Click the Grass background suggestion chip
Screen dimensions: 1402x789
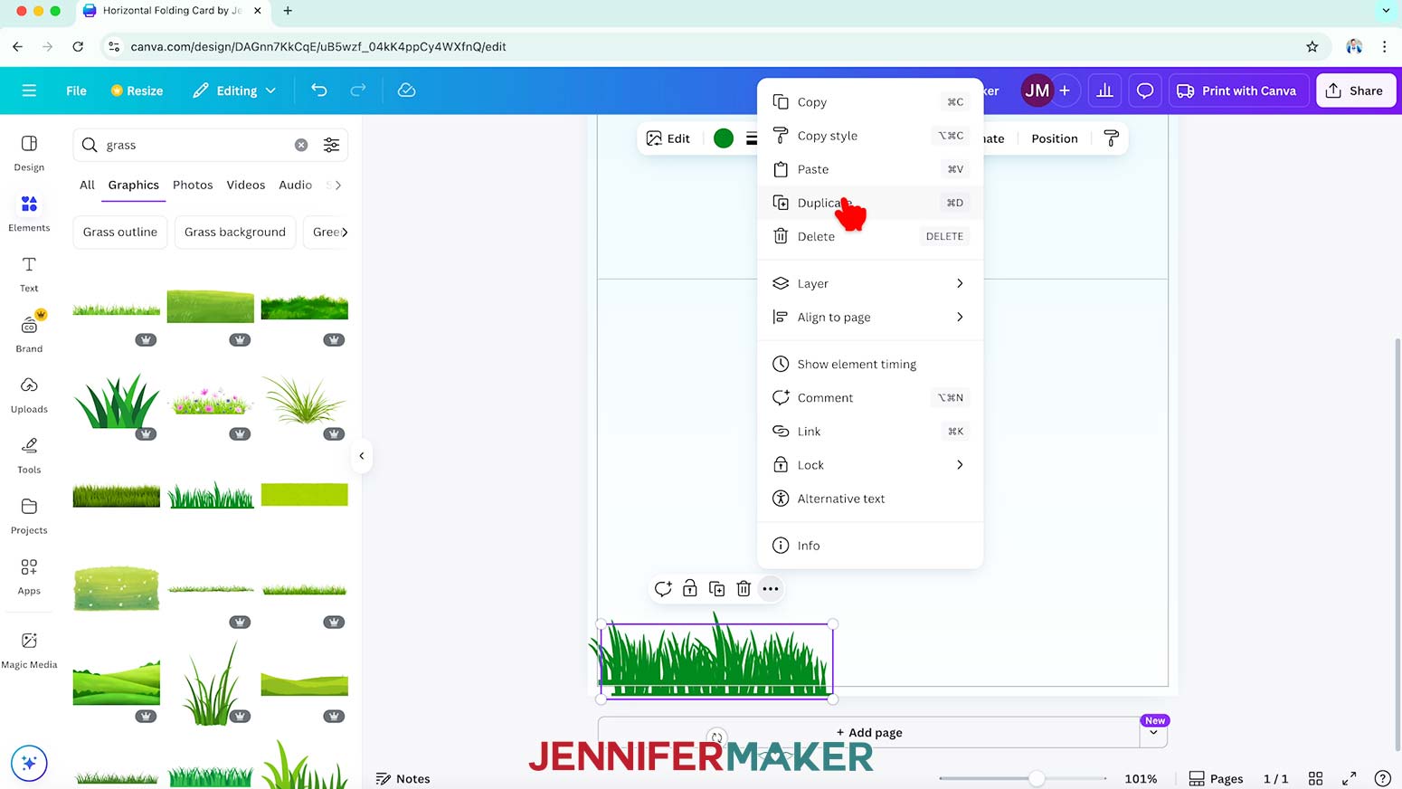coord(235,233)
